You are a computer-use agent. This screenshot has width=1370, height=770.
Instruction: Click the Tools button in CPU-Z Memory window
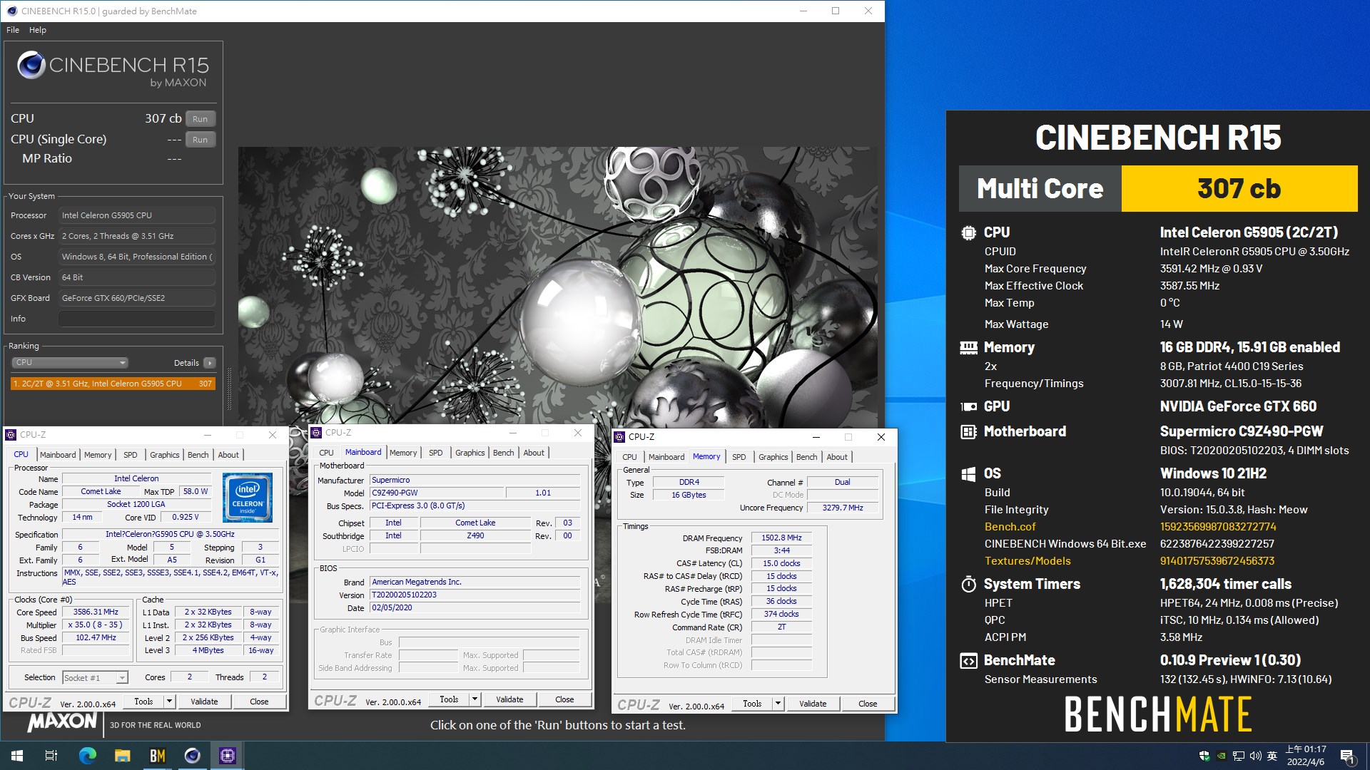click(752, 704)
